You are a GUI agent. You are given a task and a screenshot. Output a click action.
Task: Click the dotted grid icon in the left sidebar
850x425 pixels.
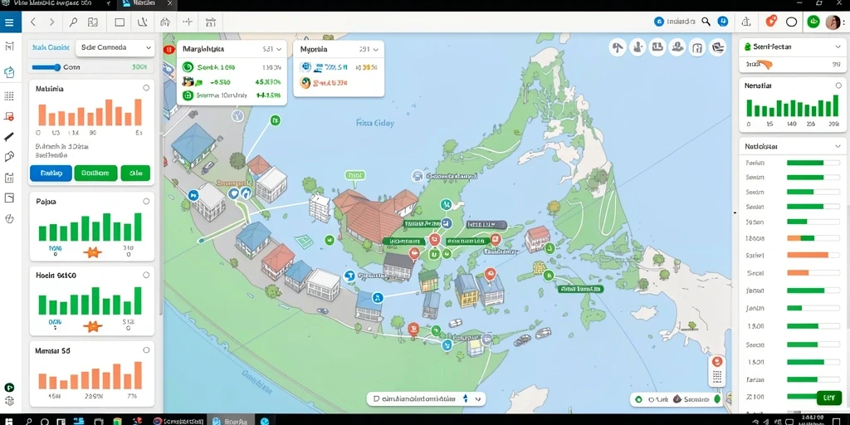tap(9, 96)
